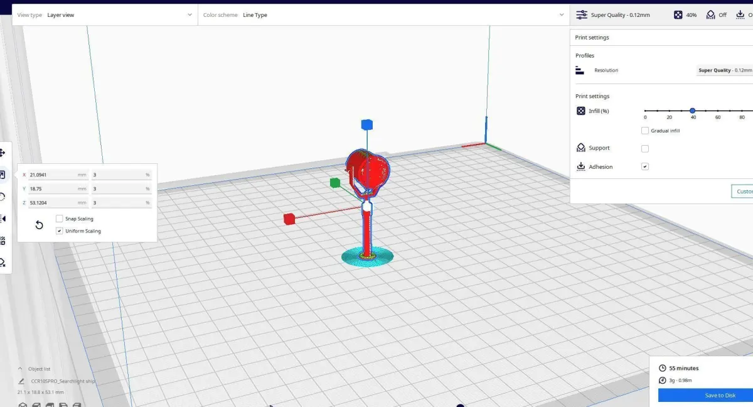
Task: Reset scaling with the circular arrow icon
Action: point(39,225)
